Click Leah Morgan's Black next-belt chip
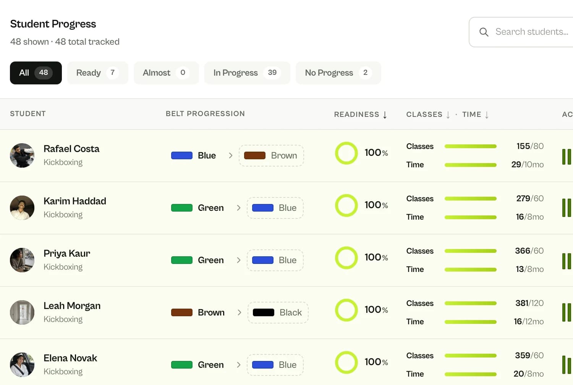This screenshot has height=385, width=573. point(278,312)
